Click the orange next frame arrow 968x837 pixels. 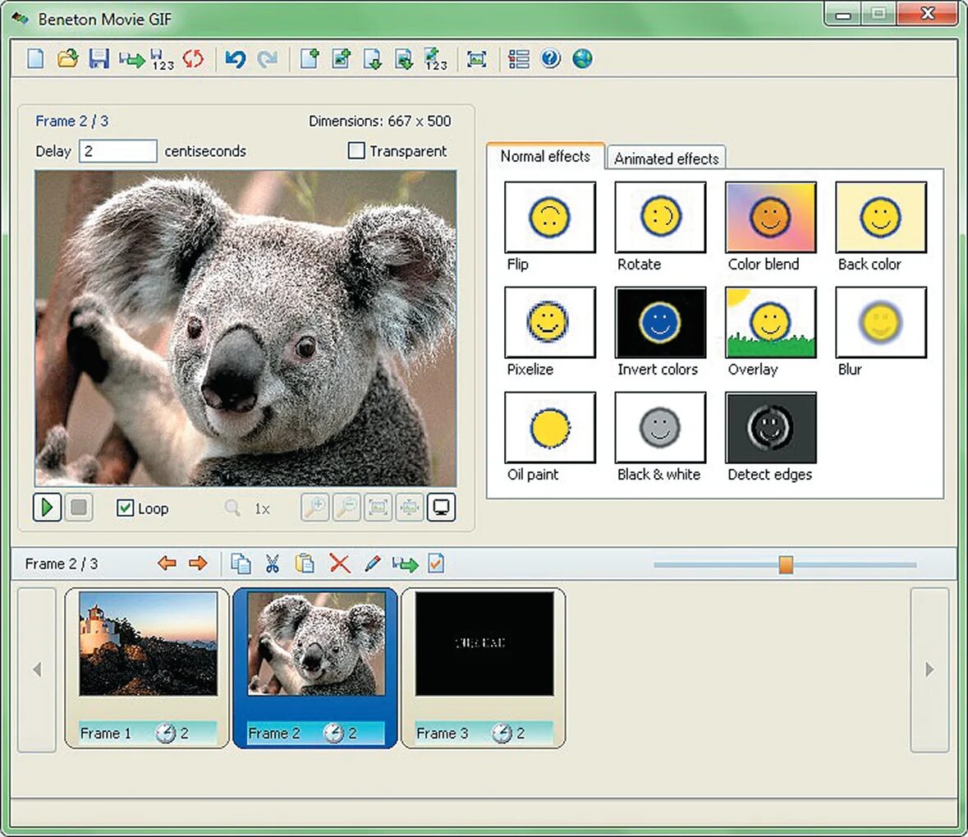click(198, 563)
